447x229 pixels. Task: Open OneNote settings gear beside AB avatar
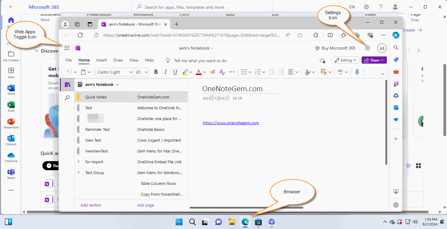click(368, 48)
